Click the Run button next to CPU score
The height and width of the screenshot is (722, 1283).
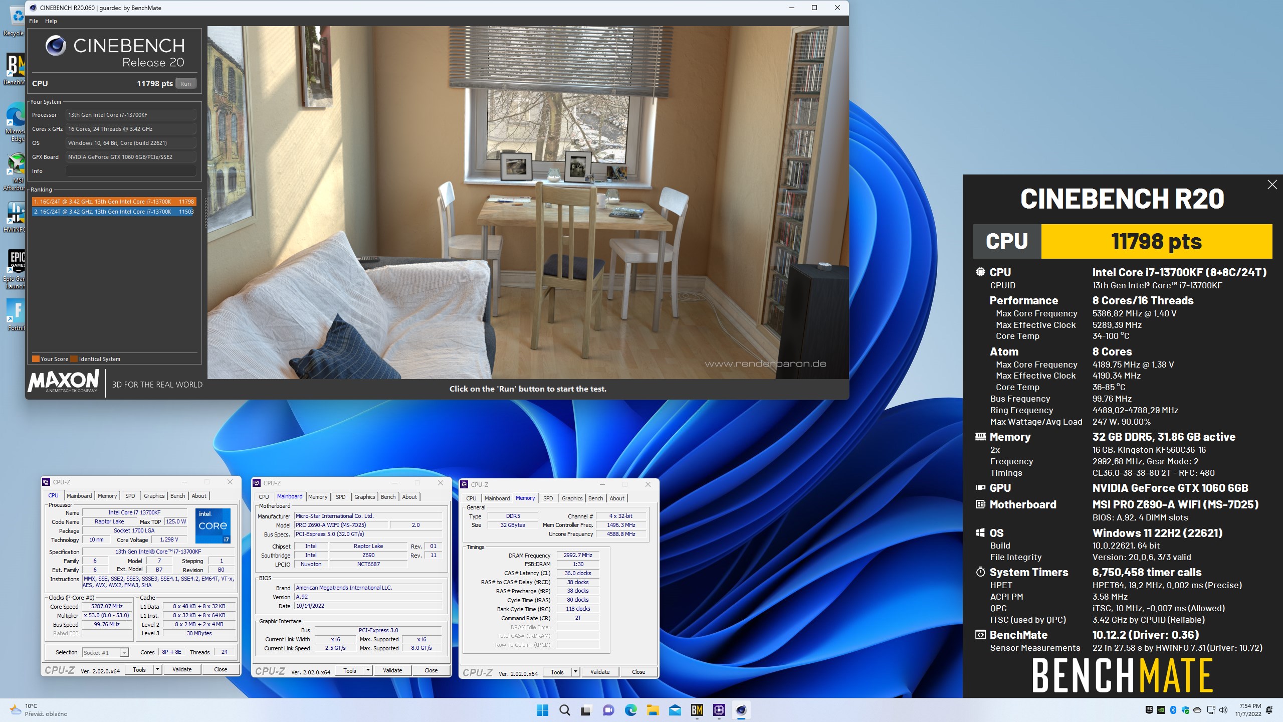click(x=186, y=84)
